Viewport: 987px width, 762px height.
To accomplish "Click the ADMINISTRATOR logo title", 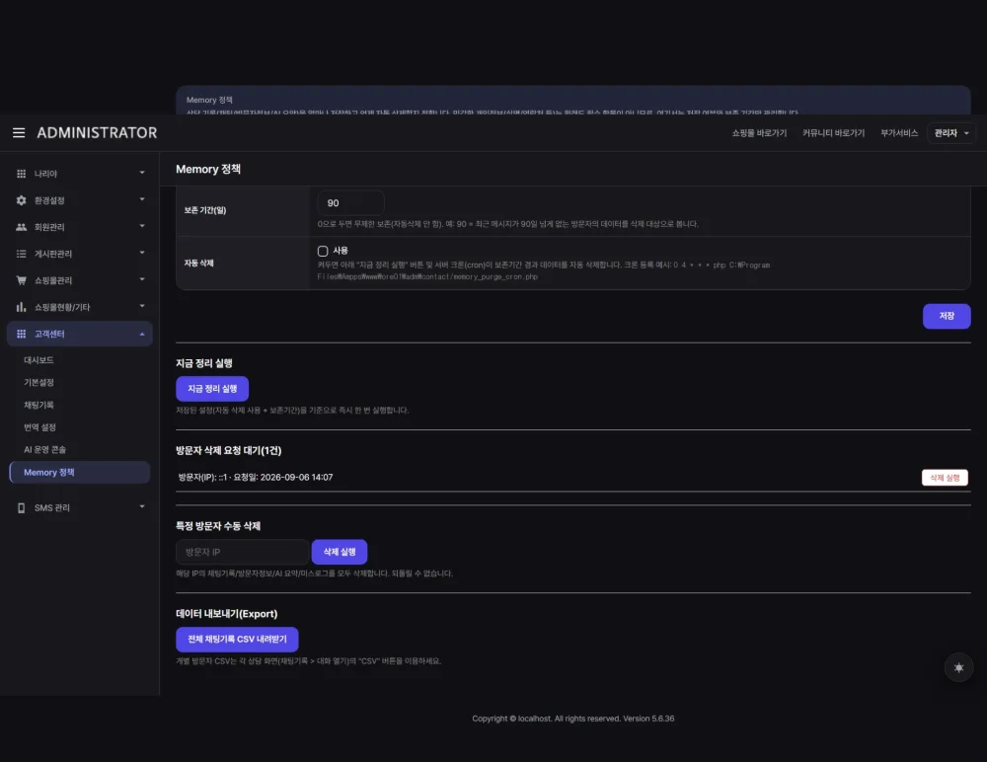I will 97,133.
